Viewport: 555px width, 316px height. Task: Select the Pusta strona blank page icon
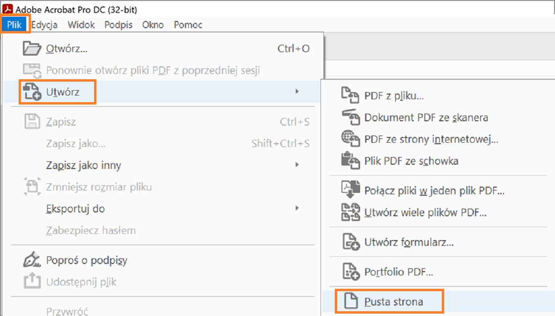tap(352, 302)
